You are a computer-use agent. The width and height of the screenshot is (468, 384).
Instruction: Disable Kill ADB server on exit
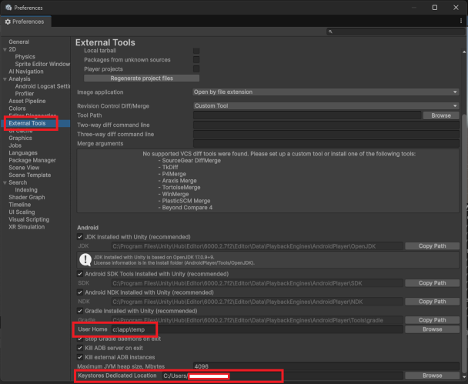pos(81,348)
